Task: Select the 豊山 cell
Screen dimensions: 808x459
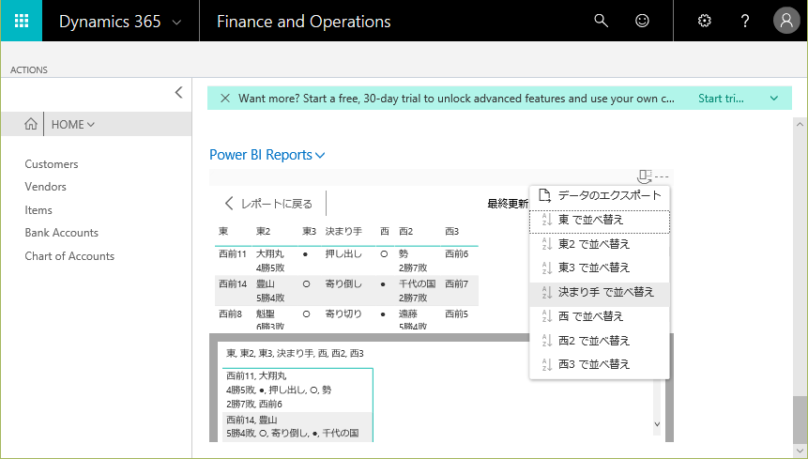Action: click(265, 283)
